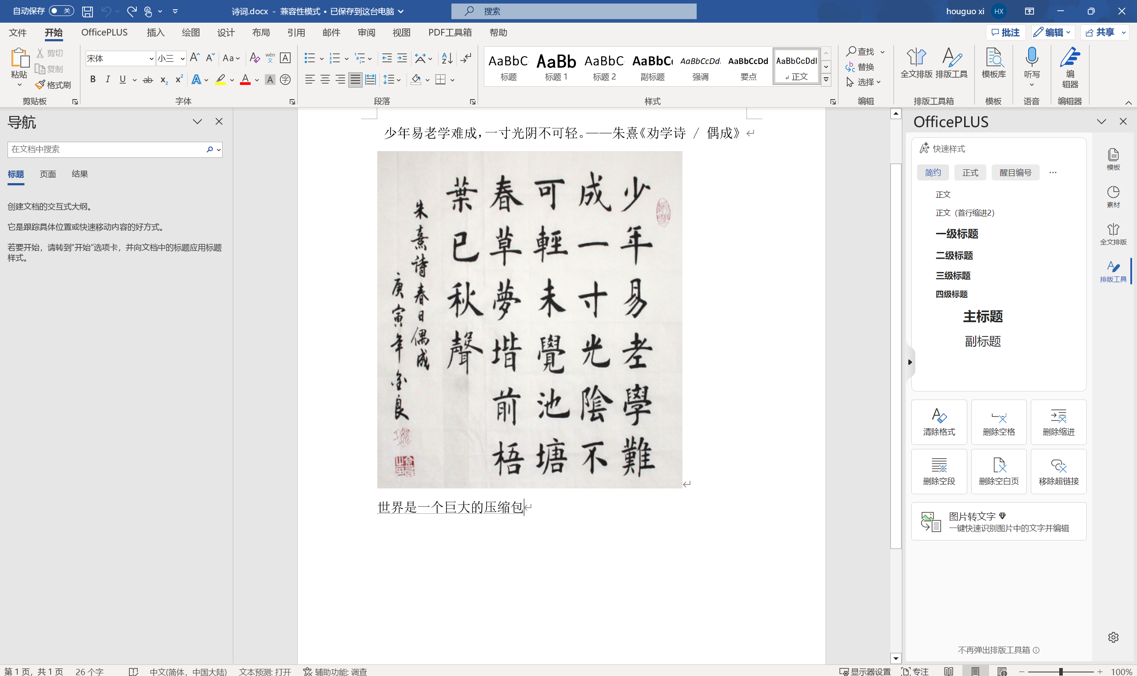Click 图片转文字 feature button
The image size is (1137, 676).
(998, 522)
